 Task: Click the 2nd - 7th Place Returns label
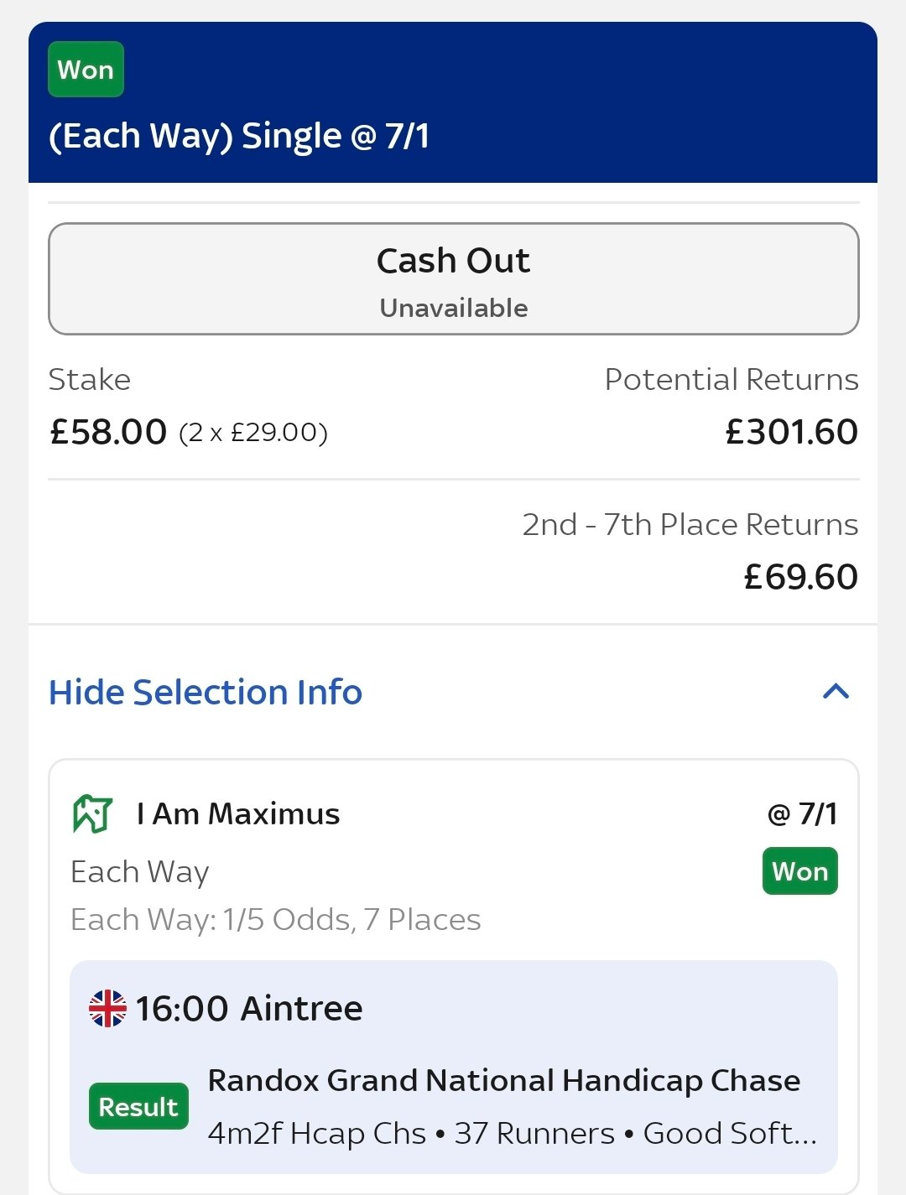[x=690, y=525]
